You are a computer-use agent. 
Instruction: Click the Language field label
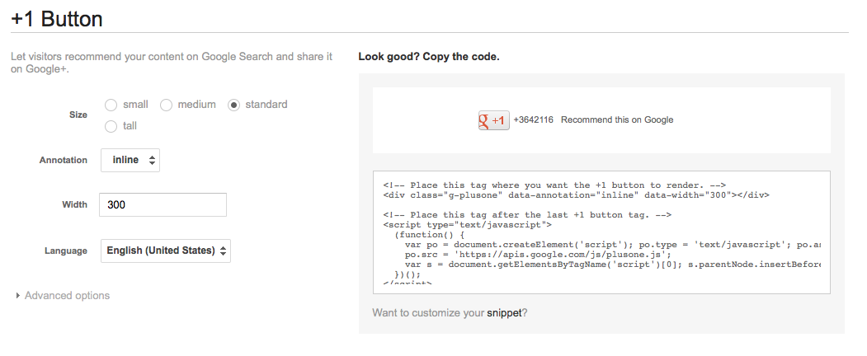coord(66,251)
